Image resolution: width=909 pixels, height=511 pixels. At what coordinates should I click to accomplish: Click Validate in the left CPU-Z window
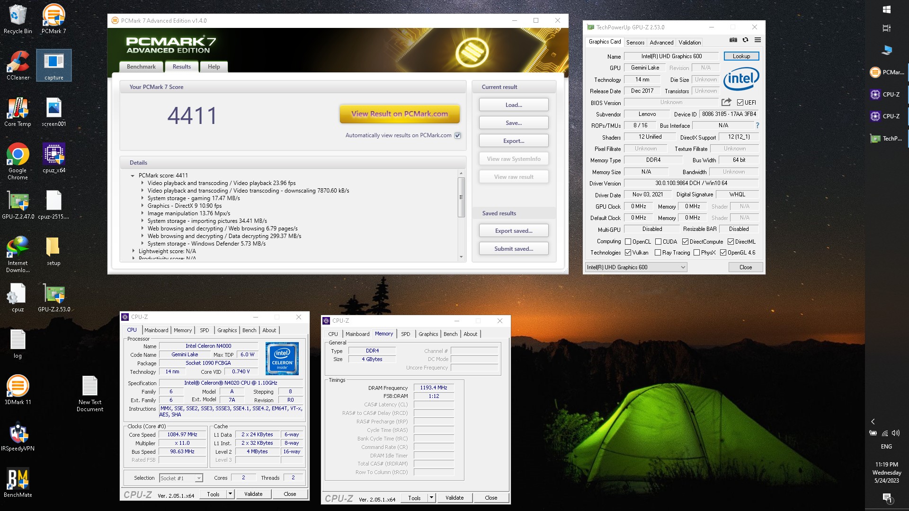[253, 494]
